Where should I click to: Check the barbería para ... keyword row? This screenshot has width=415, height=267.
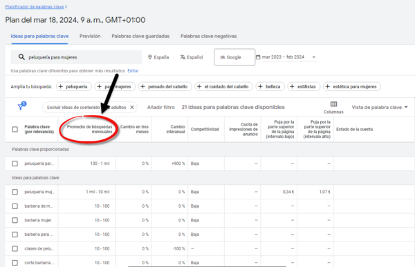(15, 235)
